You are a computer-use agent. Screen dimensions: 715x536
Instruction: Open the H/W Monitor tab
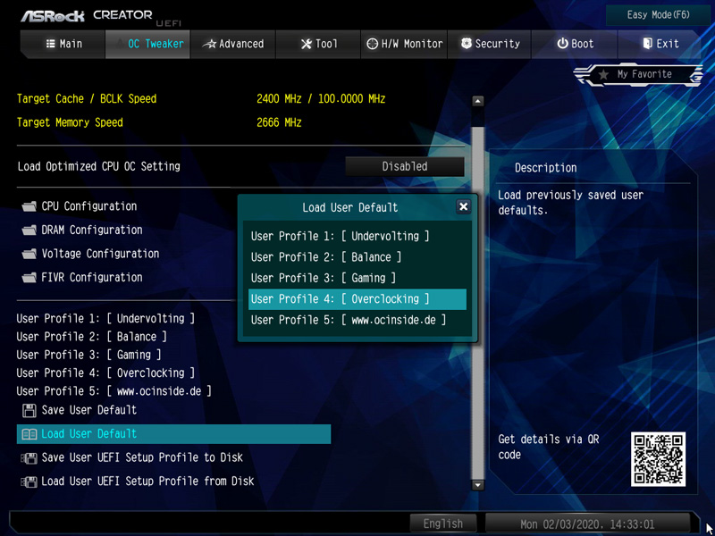(x=404, y=44)
